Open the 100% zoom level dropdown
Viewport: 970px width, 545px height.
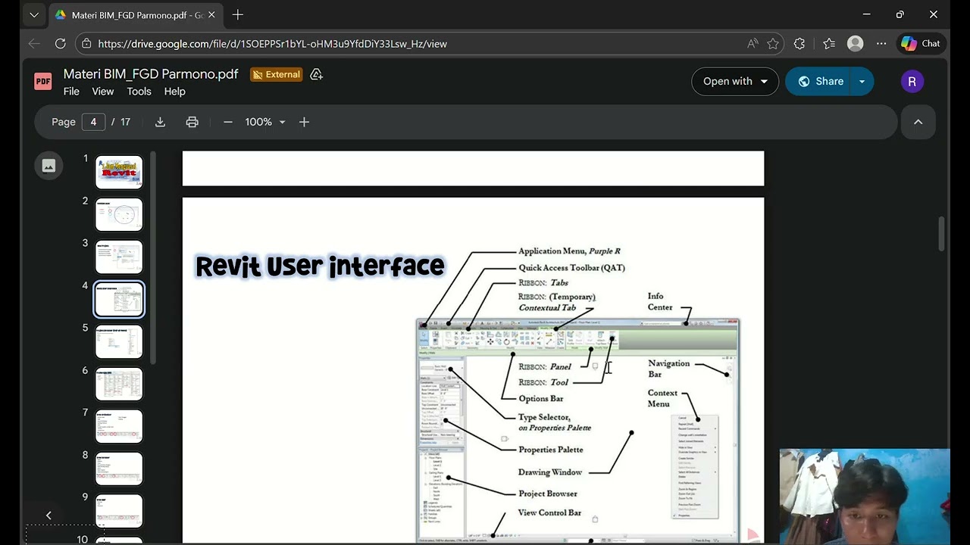(x=265, y=122)
